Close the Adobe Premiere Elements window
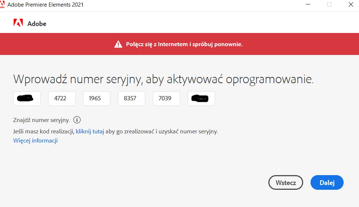This screenshot has width=359, height=207. pyautogui.click(x=351, y=4)
